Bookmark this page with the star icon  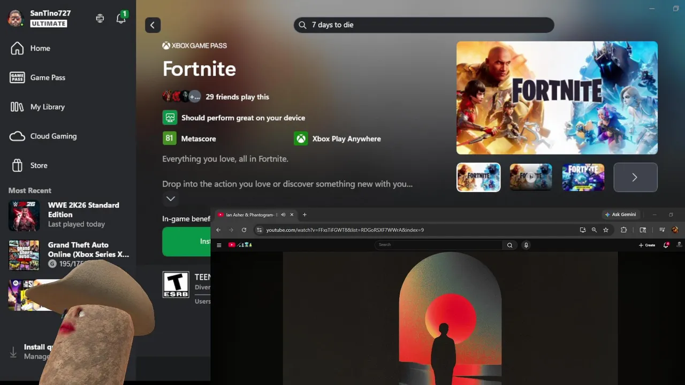click(606, 230)
